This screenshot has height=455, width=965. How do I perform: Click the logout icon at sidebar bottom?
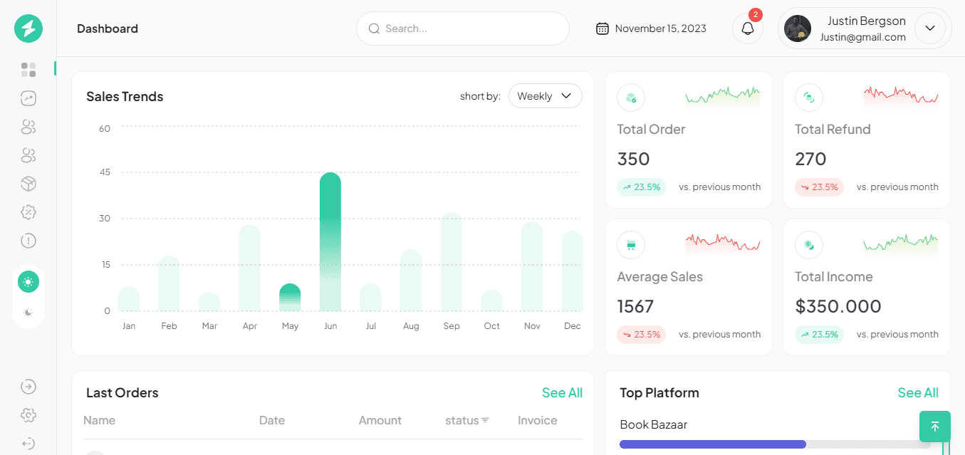pyautogui.click(x=28, y=444)
